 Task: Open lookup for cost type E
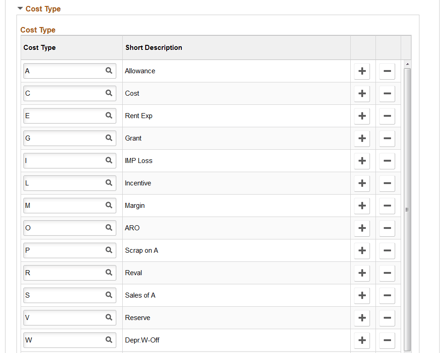(x=109, y=115)
